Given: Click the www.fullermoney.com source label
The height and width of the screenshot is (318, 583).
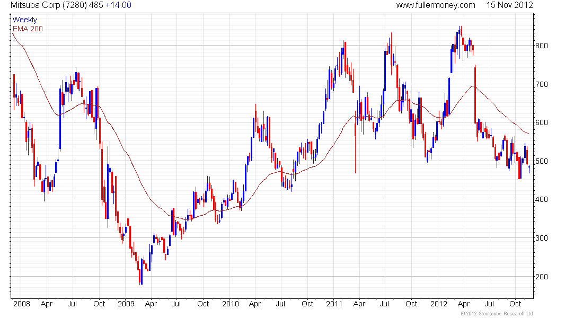Looking at the screenshot, I should click(x=435, y=5).
